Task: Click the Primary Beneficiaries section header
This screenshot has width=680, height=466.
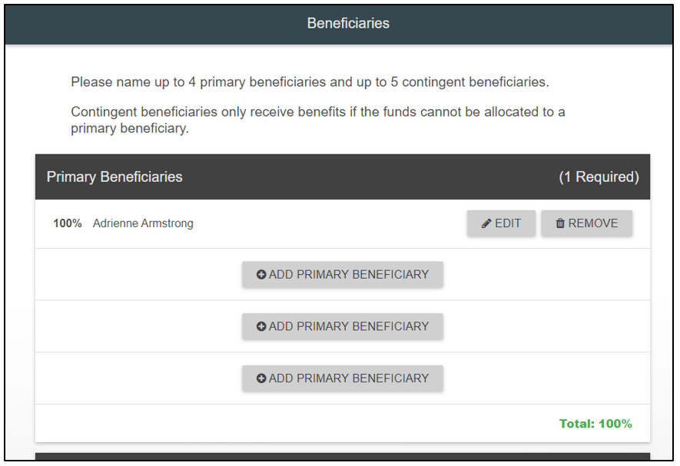Action: tap(114, 177)
